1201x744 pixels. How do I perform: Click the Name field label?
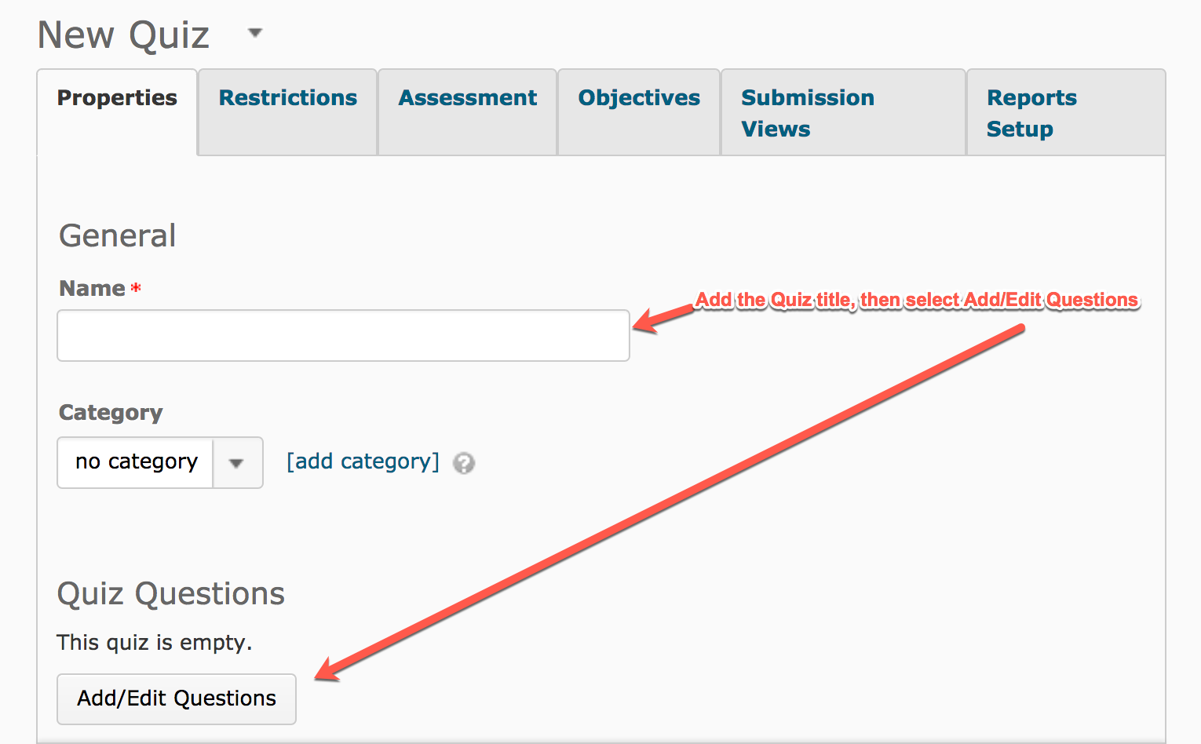pyautogui.click(x=92, y=289)
